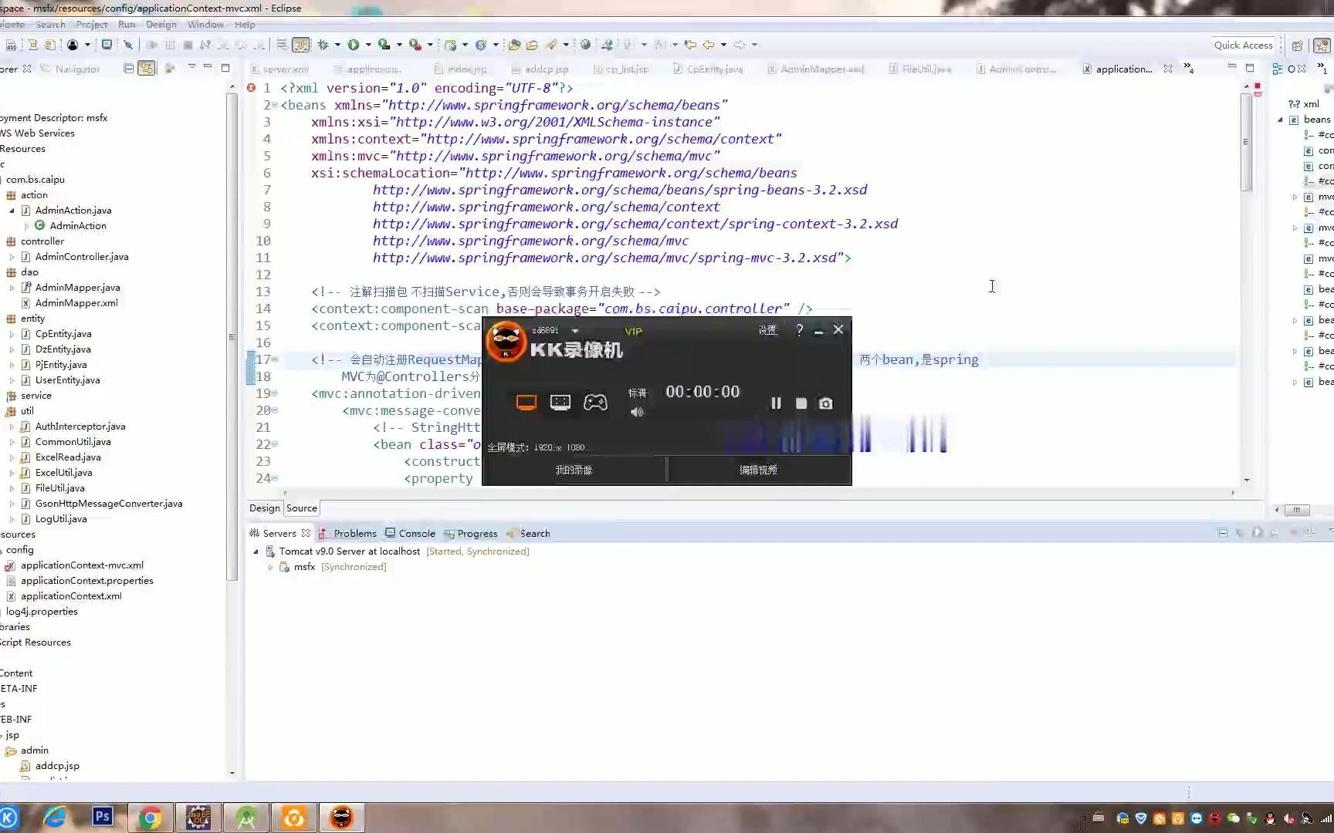Pause recording in KK recorder

776,403
